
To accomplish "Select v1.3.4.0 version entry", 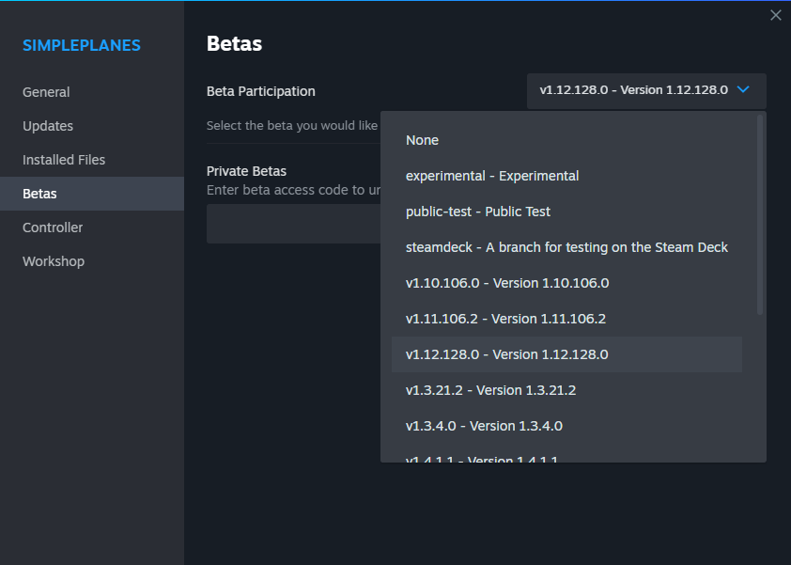I will pos(566,426).
